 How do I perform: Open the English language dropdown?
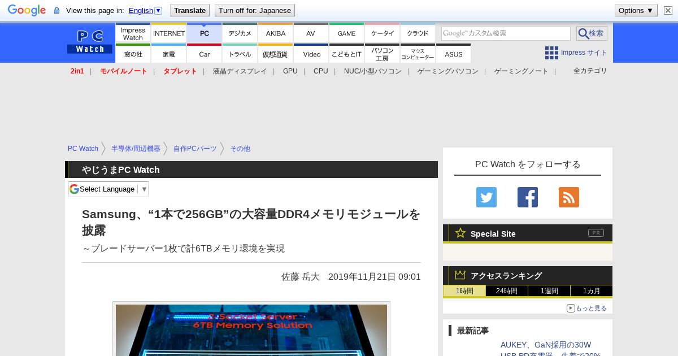click(x=145, y=10)
